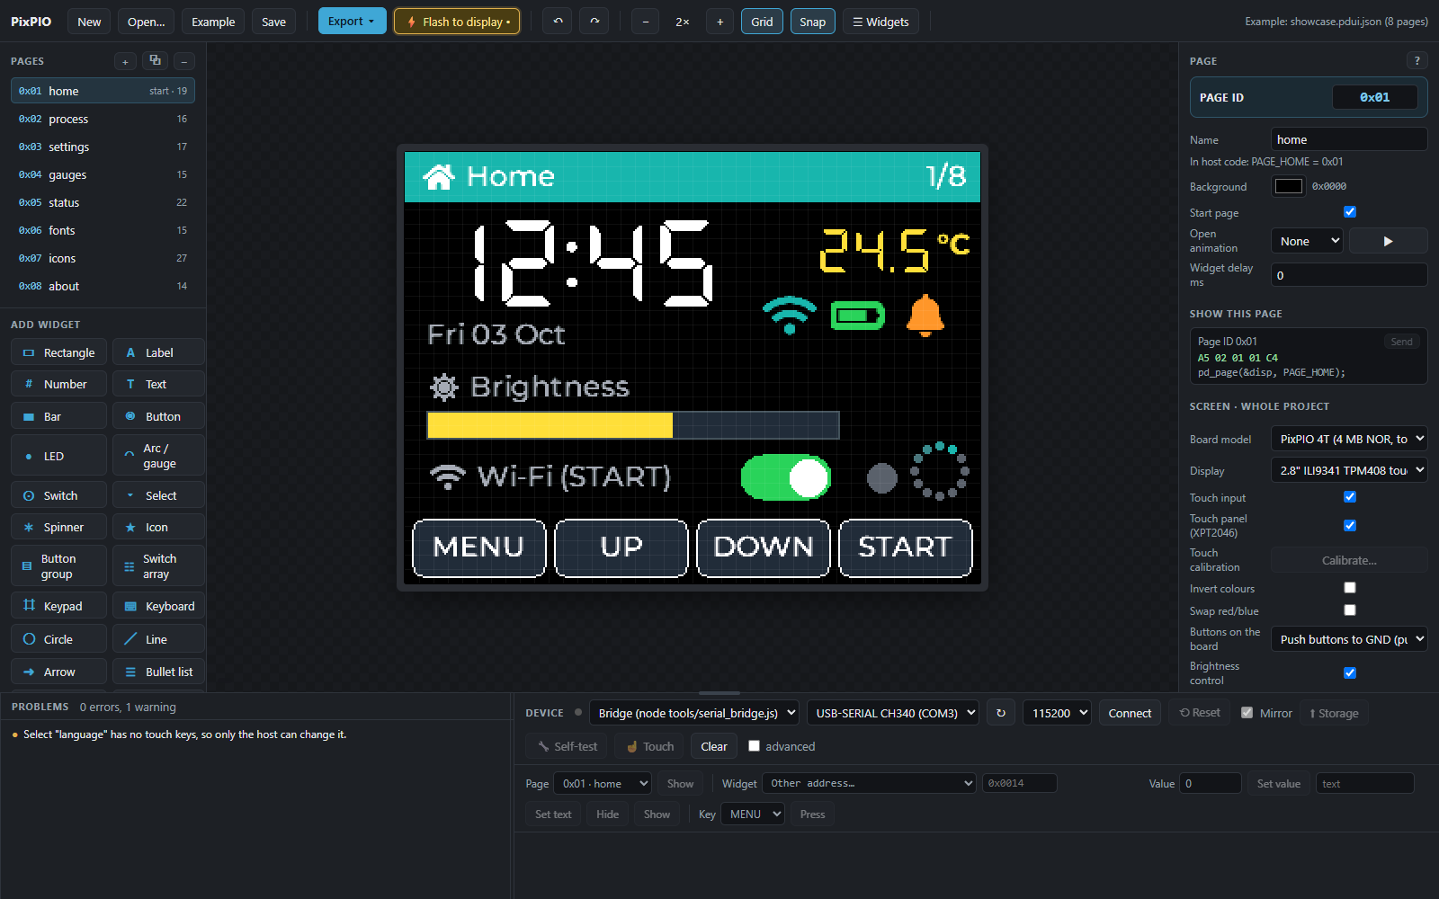Add a Bullet list widget

tap(159, 672)
